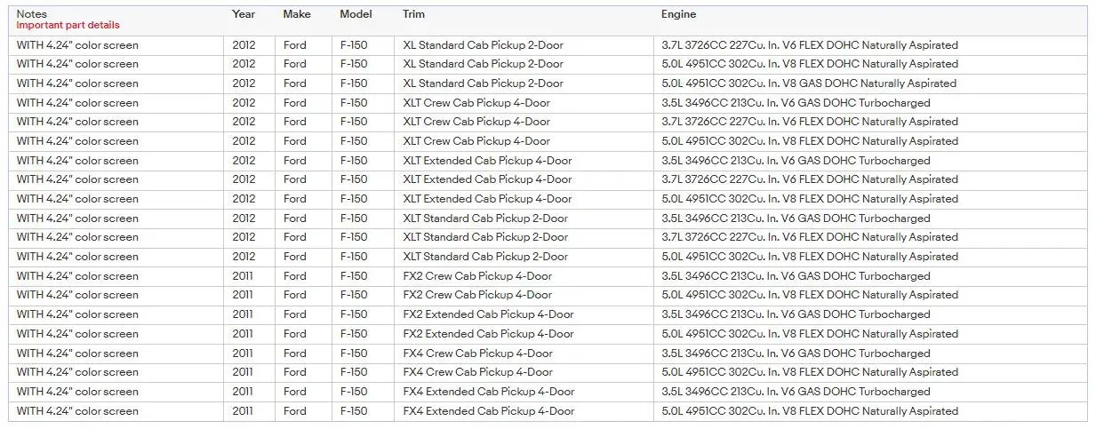Image resolution: width=1096 pixels, height=429 pixels.
Task: Select FX2 Extended Cab trim beside 5.0L V8 engine
Action: pyautogui.click(x=489, y=334)
